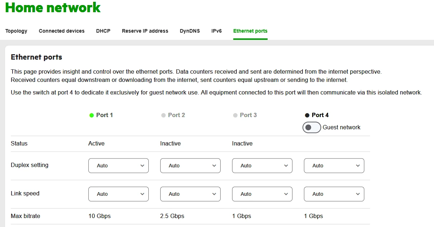Open the DynDNS tab
Screen dimensions: 434x227
[x=190, y=31]
